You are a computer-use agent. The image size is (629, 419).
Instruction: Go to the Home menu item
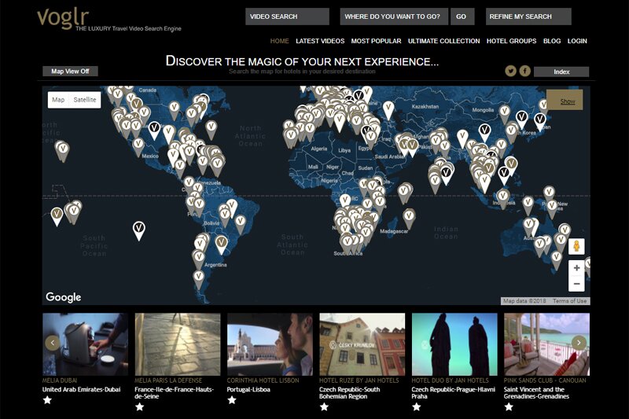pos(279,41)
